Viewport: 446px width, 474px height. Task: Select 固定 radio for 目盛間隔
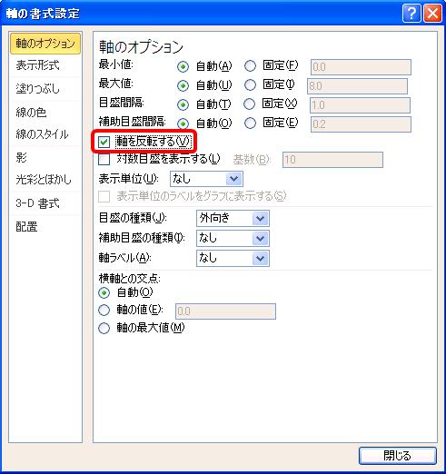pyautogui.click(x=249, y=104)
